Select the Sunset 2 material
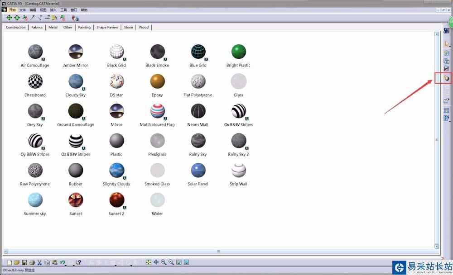453x275 pixels. [x=117, y=200]
